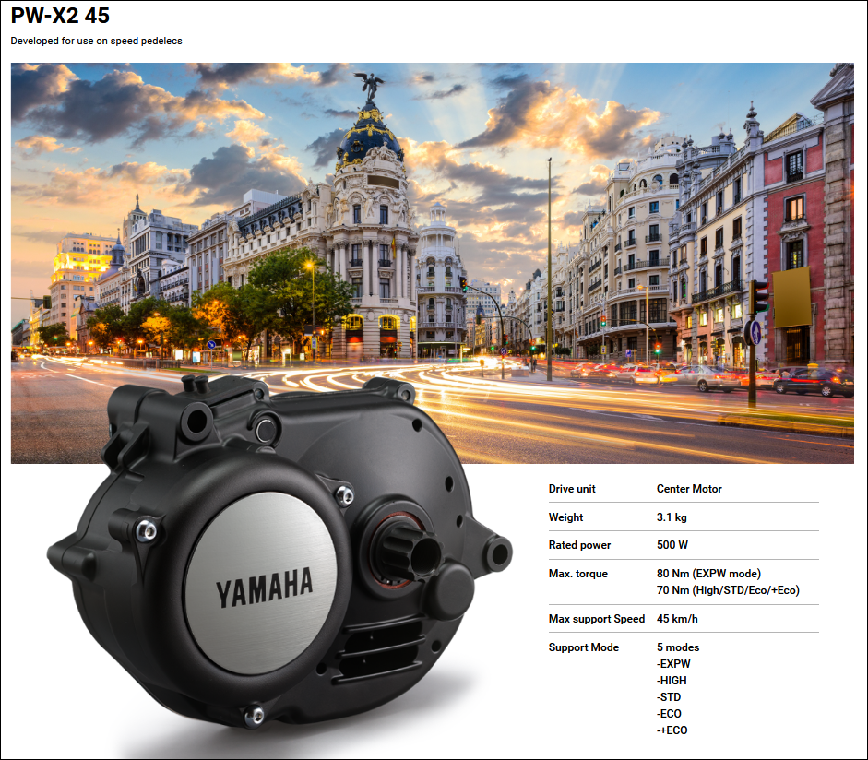The width and height of the screenshot is (868, 760).
Task: Click the '80 Nm (EXPW mode)' torque value
Action: click(708, 574)
